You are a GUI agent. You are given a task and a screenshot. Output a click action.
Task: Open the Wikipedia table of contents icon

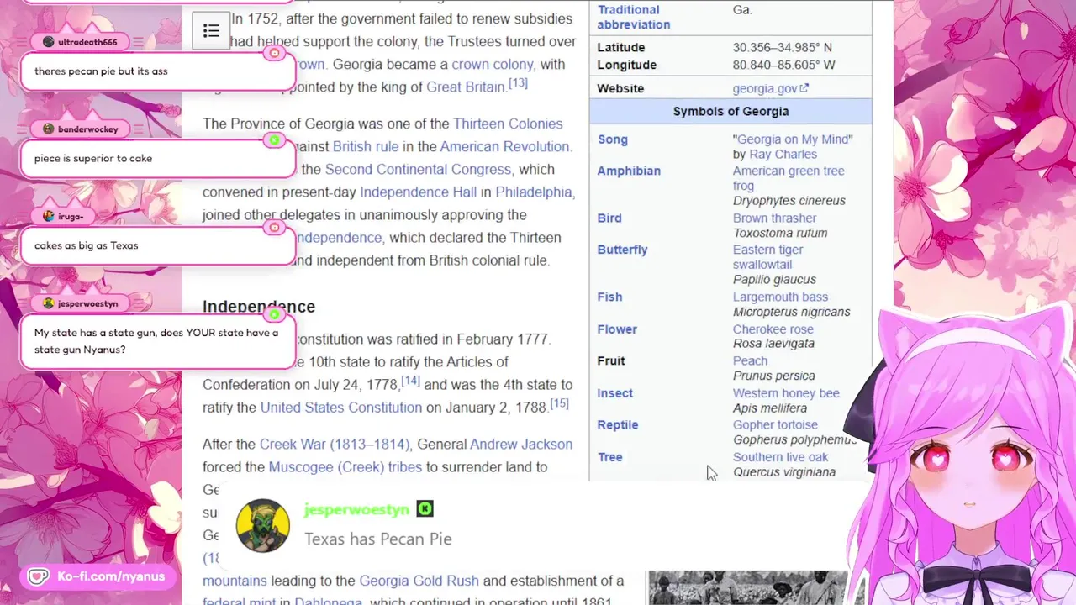[211, 31]
